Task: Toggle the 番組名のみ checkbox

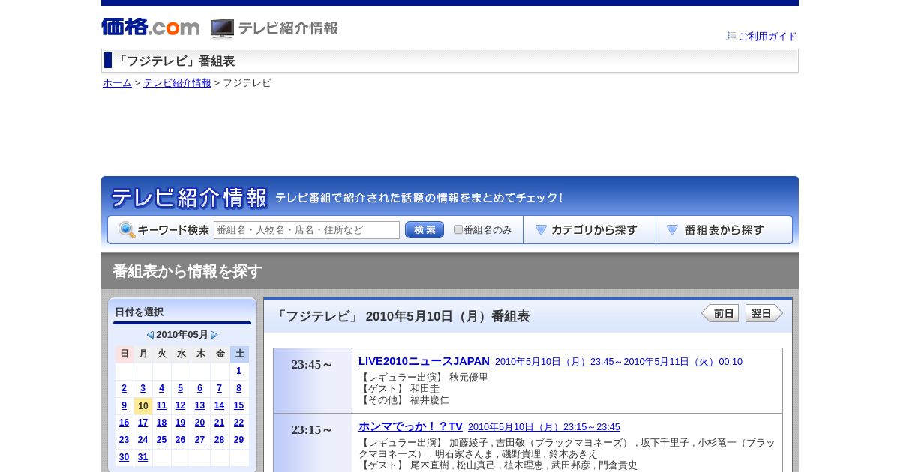Action: [x=458, y=230]
